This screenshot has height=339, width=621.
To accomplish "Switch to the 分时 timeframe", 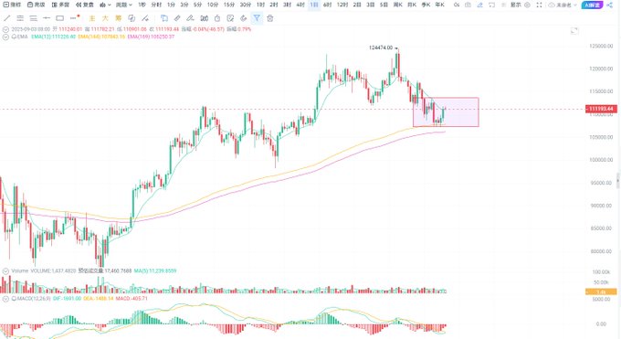I will pyautogui.click(x=156, y=5).
